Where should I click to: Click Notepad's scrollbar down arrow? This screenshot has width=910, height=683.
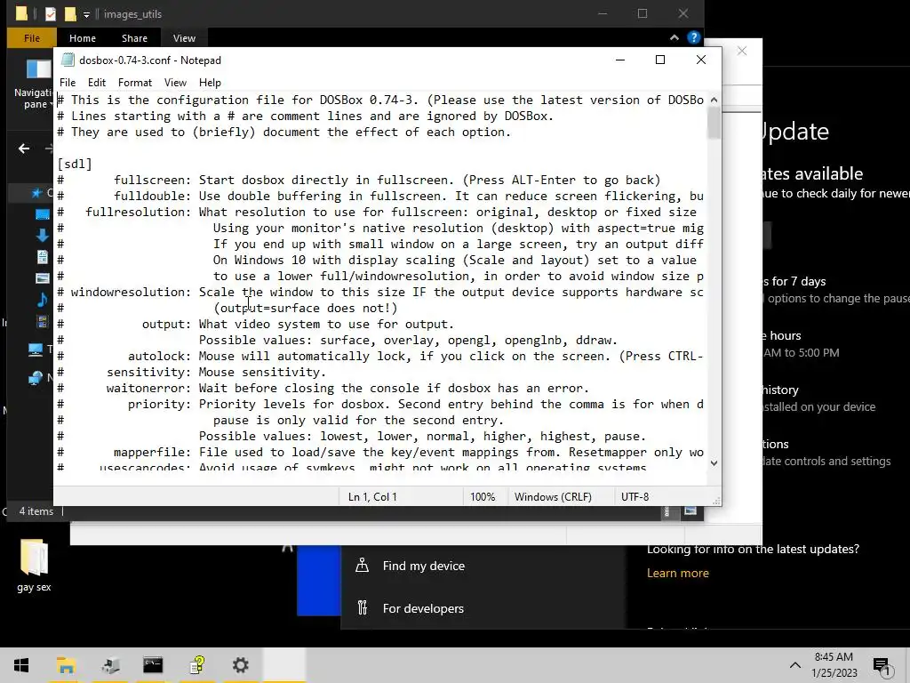(714, 462)
